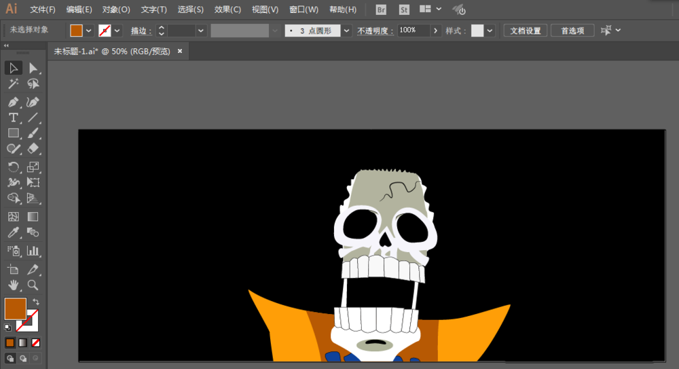Select the Rotate tool
This screenshot has height=369, width=679.
pos(14,167)
